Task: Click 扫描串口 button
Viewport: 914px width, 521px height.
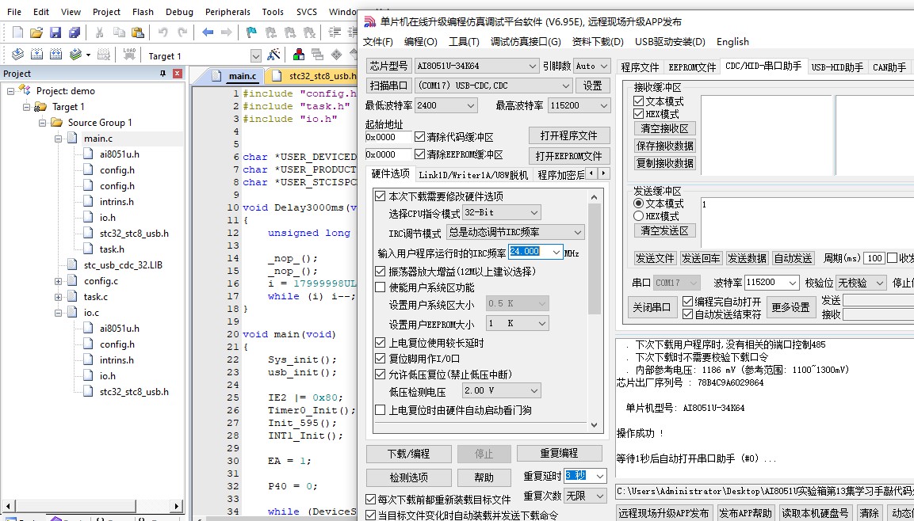Action: click(x=388, y=86)
